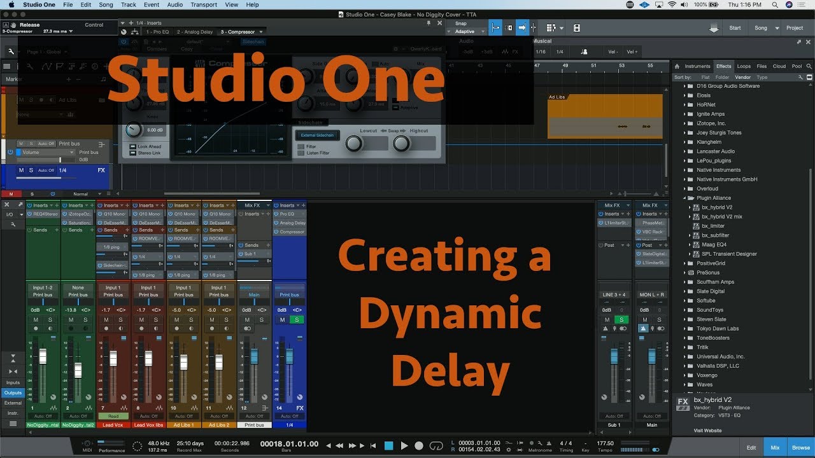Image resolution: width=815 pixels, height=458 pixels.
Task: Expand the Waves vendor folder
Action: pyautogui.click(x=685, y=384)
